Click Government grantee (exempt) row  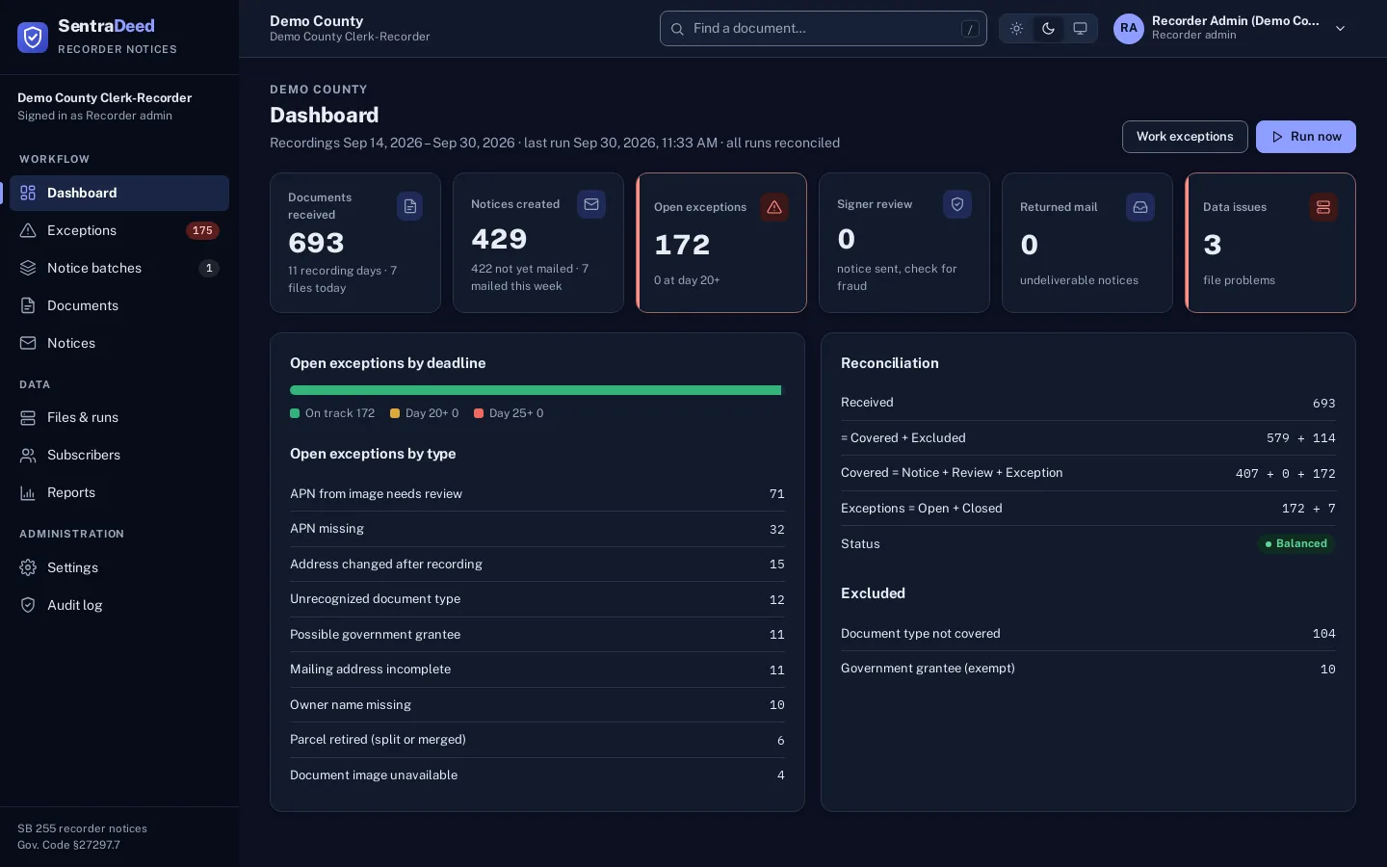(1088, 669)
